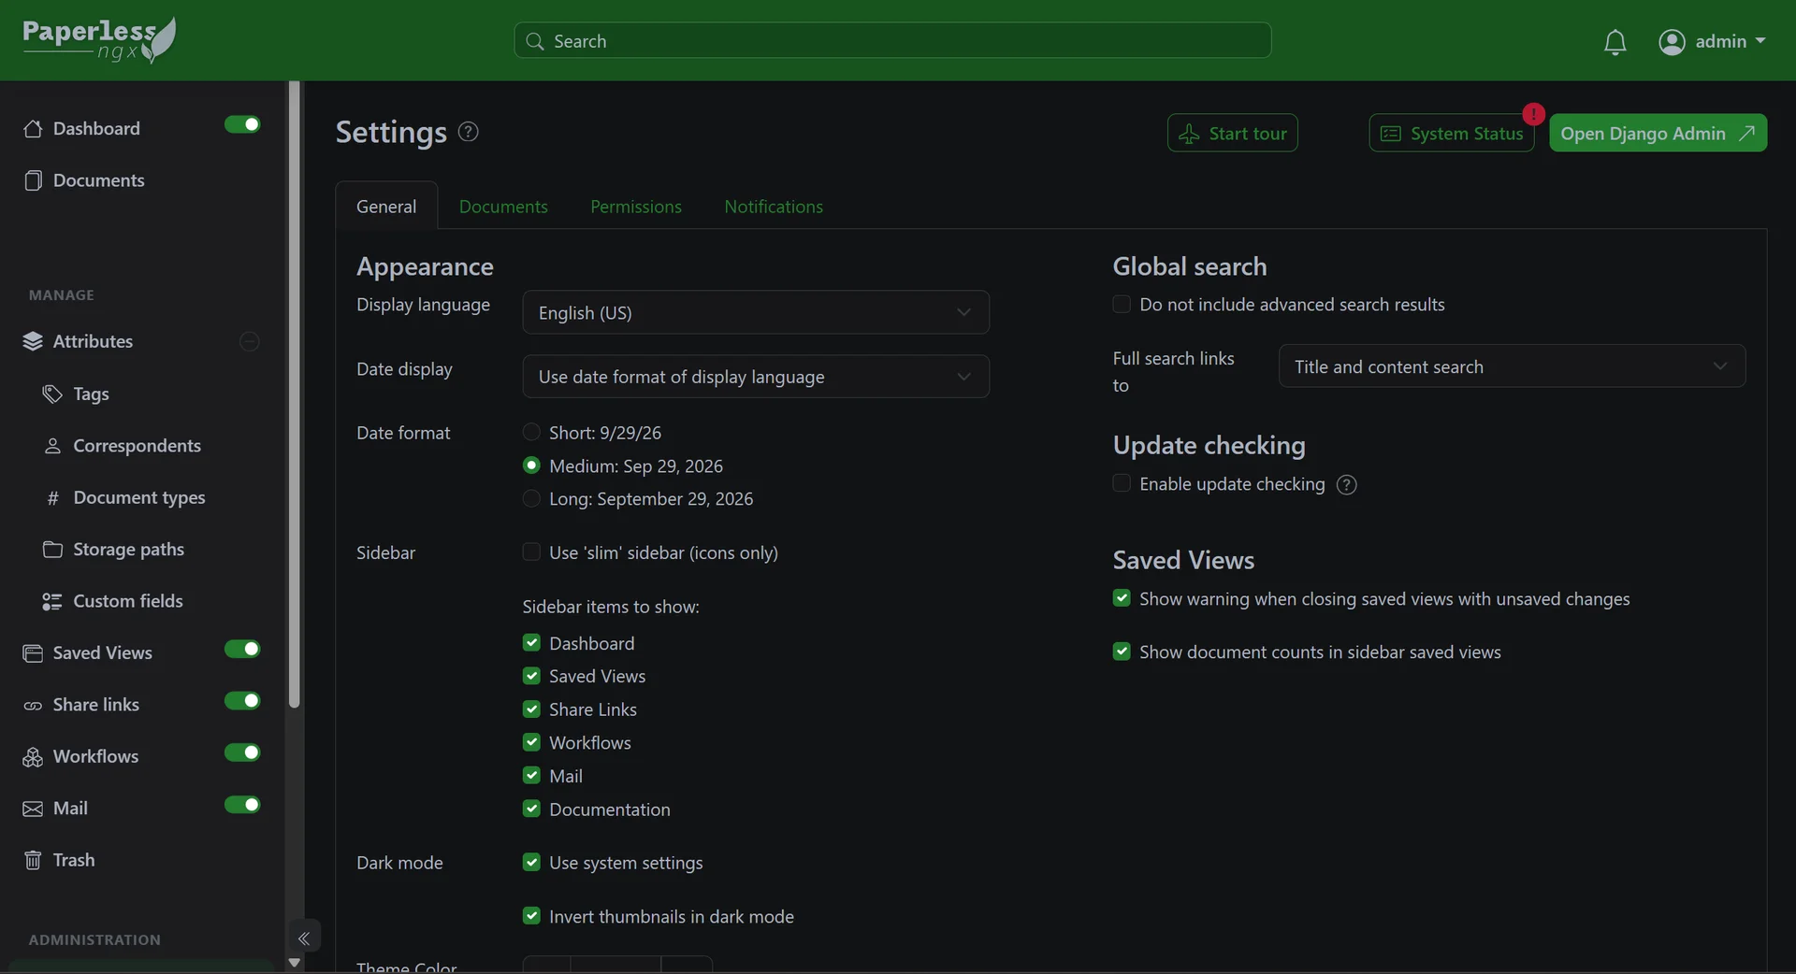
Task: Open the System Status button
Action: coord(1452,134)
